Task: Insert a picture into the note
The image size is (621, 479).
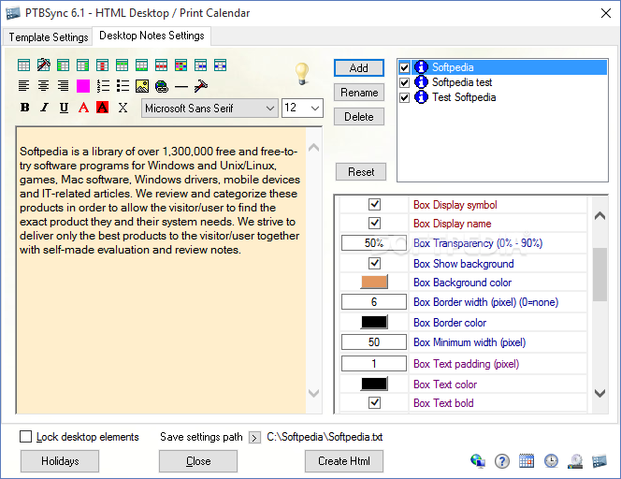Action: [142, 86]
